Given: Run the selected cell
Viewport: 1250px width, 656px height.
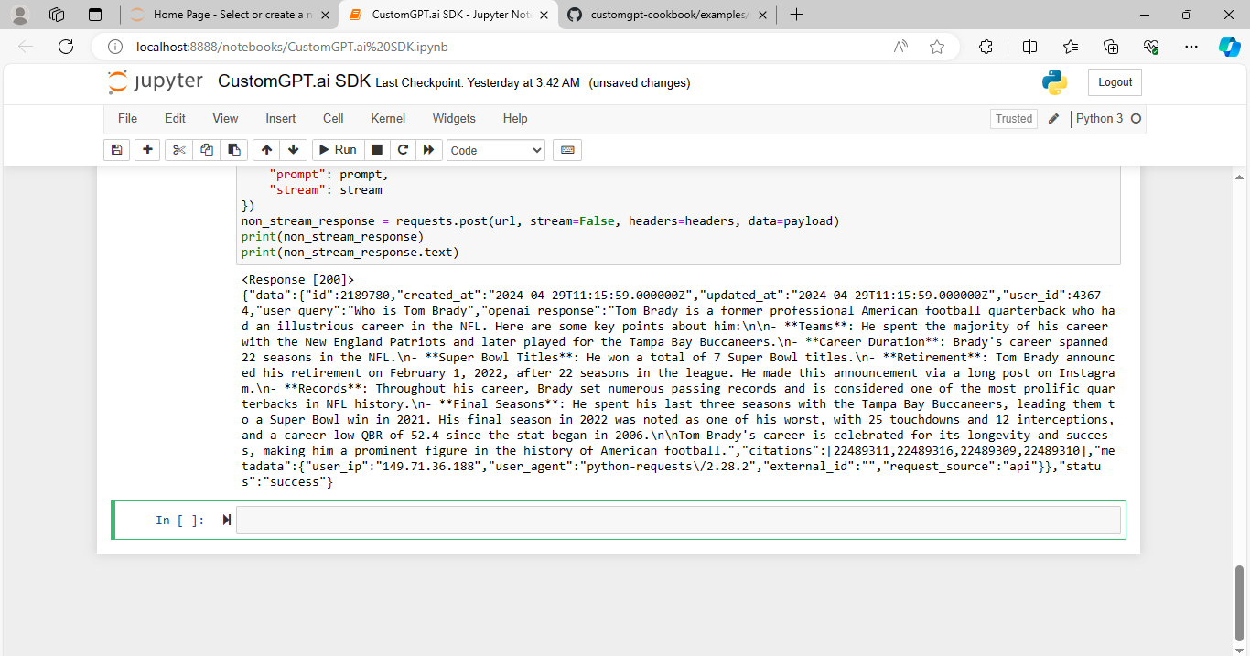Looking at the screenshot, I should (x=337, y=149).
